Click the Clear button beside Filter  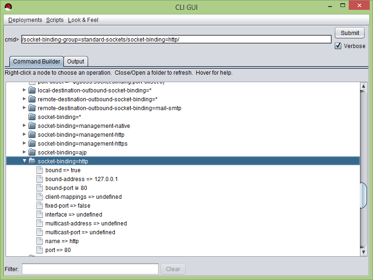click(173, 269)
